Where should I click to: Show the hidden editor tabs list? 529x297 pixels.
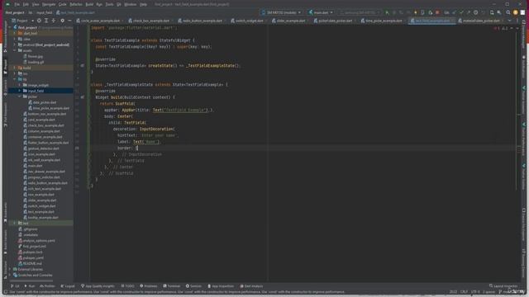[x=509, y=21]
